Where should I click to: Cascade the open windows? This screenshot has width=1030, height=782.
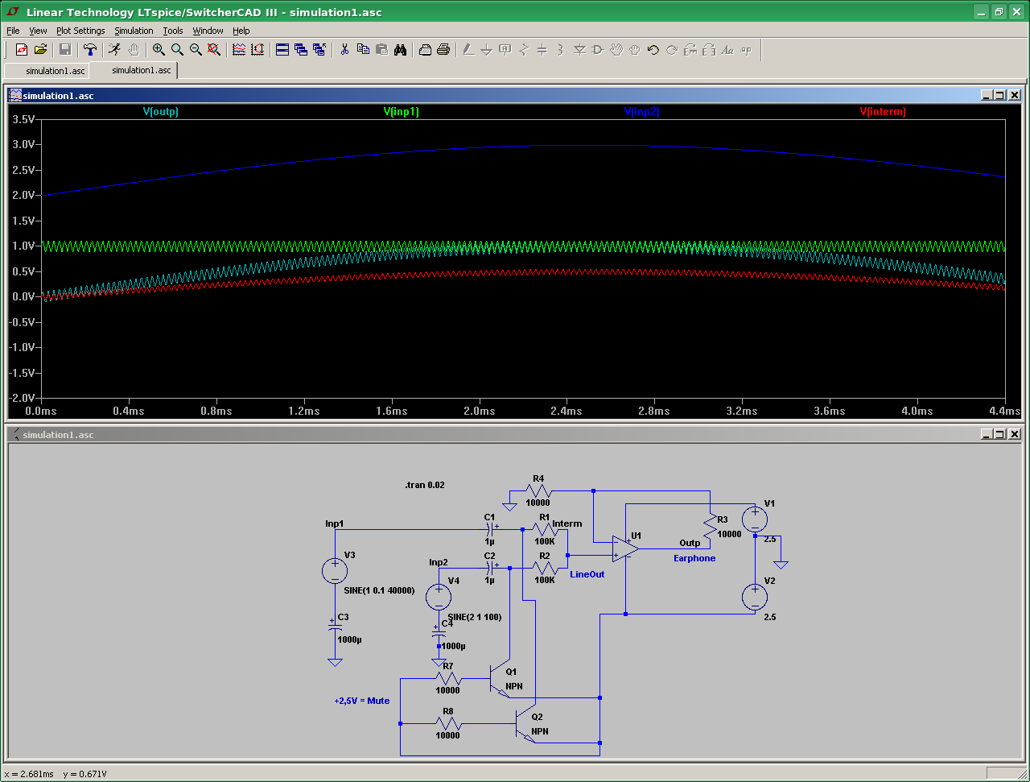(x=301, y=50)
